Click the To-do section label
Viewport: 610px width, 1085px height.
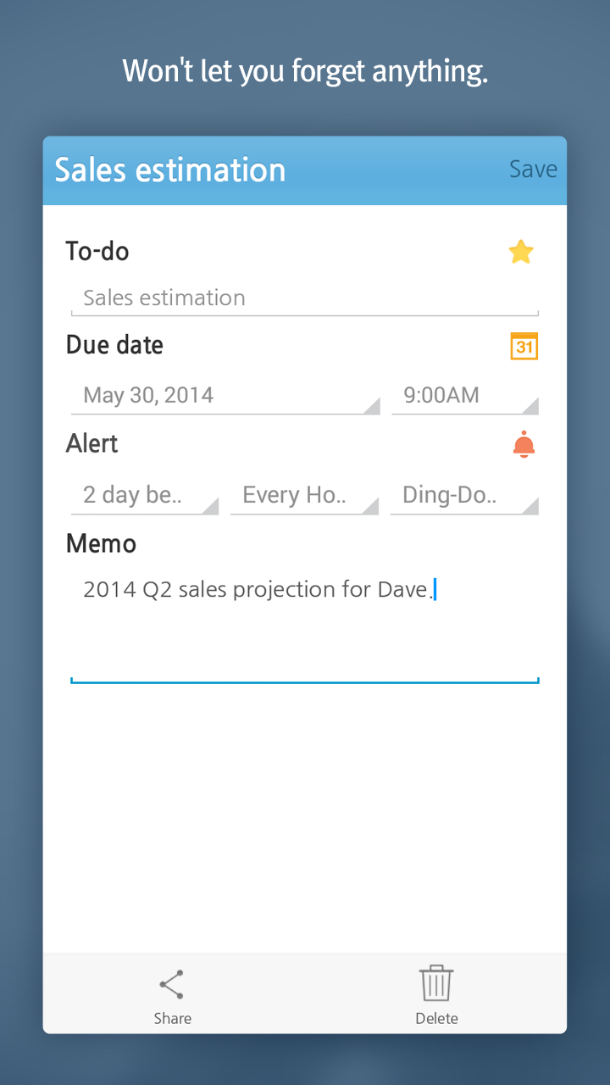pos(97,252)
